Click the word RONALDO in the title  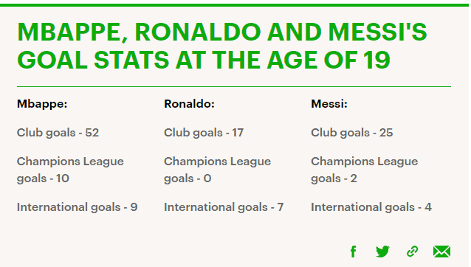[x=198, y=32]
